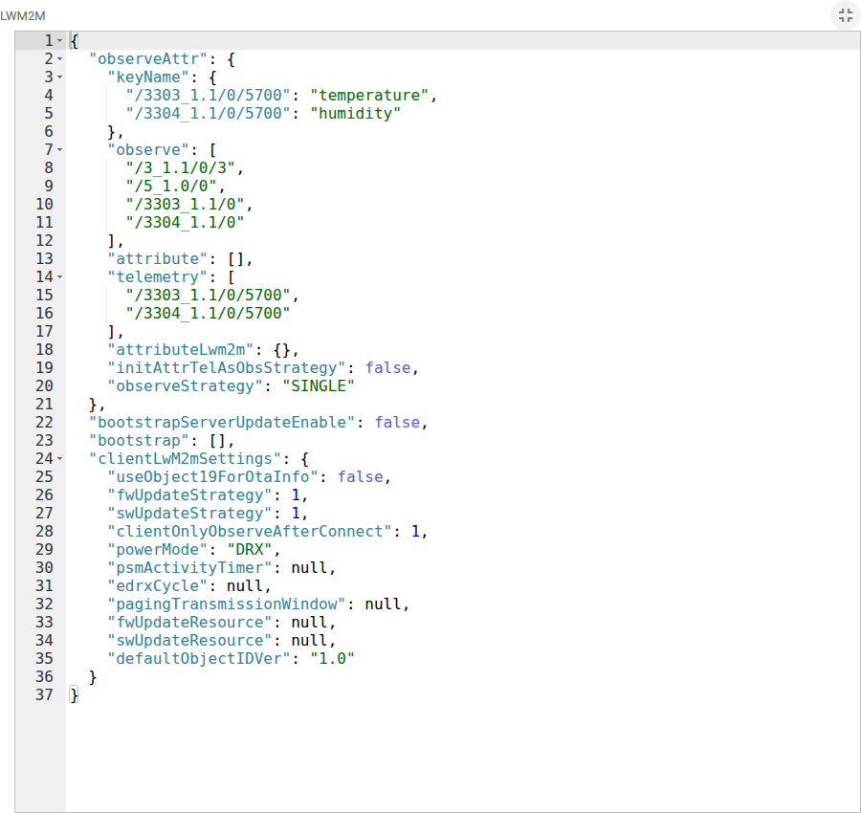Select line number 20 in the gutter
This screenshot has height=813, width=861.
(x=44, y=385)
